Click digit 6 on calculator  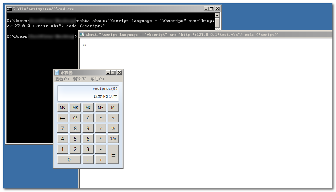pyautogui.click(x=88, y=139)
